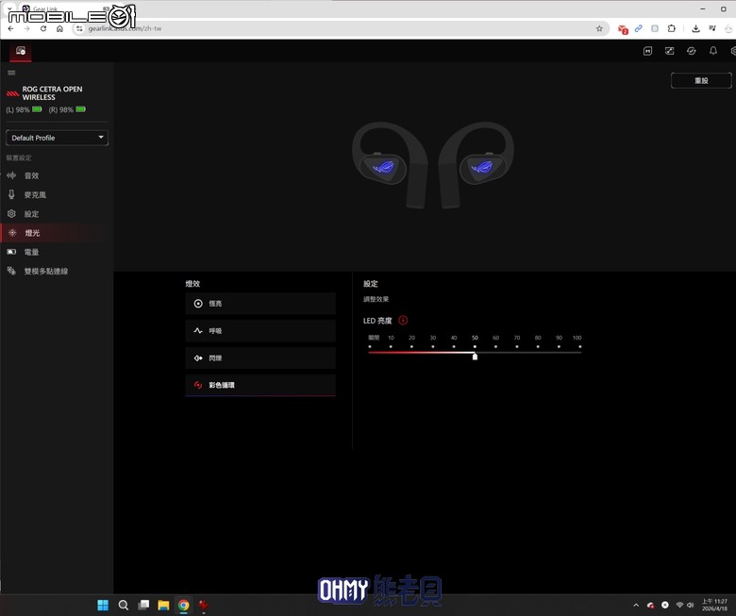Expand the system tray hidden icons
736x616 pixels.
(x=636, y=606)
